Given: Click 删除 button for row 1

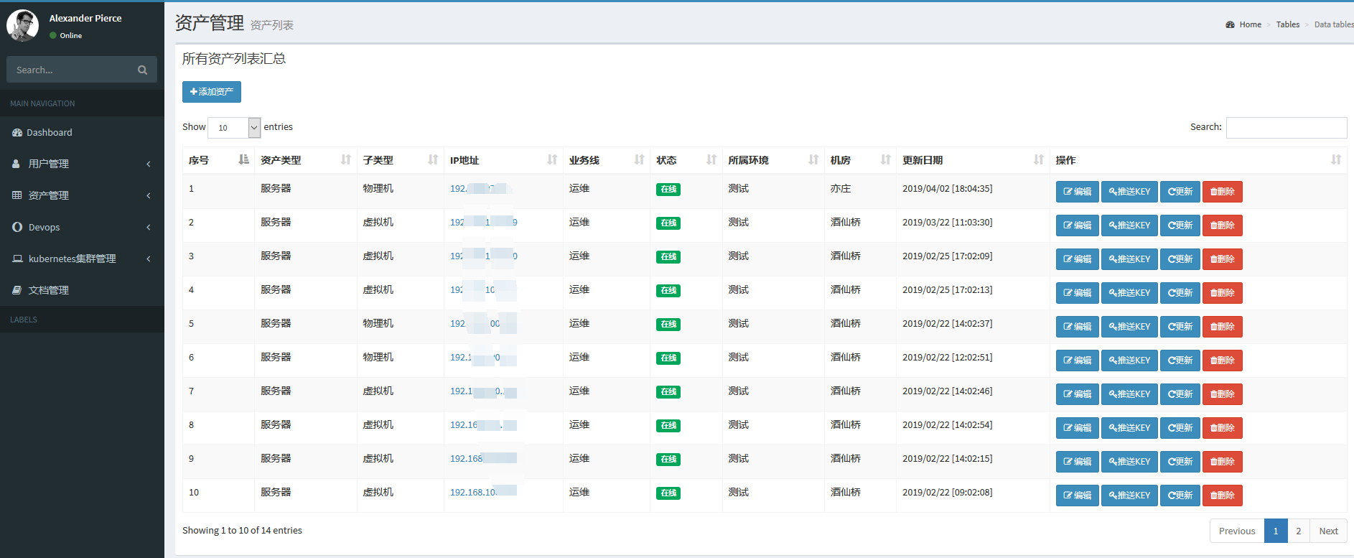Looking at the screenshot, I should pos(1222,192).
